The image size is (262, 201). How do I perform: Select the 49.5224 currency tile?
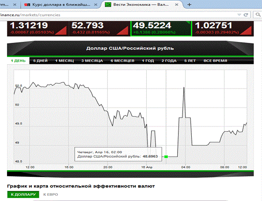tap(161, 29)
